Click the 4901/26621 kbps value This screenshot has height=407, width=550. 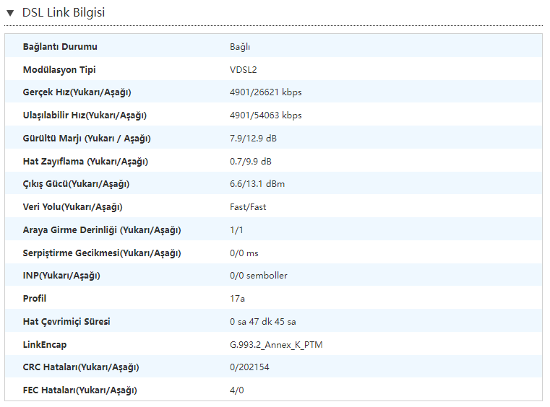(x=265, y=92)
